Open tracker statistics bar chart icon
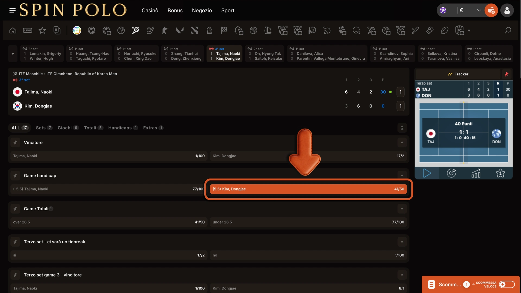The width and height of the screenshot is (521, 293). [x=476, y=173]
